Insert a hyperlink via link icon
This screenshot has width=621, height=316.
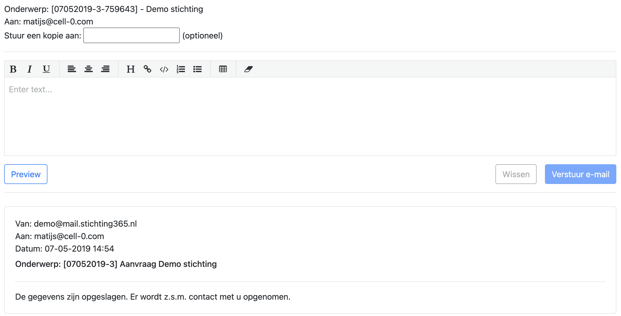coord(147,69)
